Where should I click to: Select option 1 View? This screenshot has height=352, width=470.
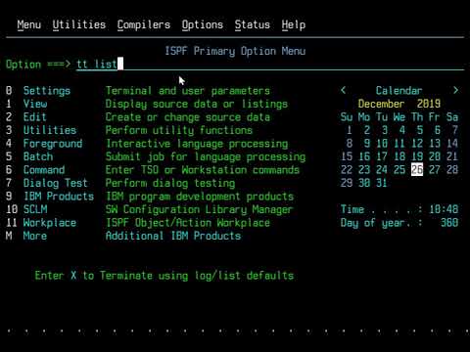(x=35, y=104)
